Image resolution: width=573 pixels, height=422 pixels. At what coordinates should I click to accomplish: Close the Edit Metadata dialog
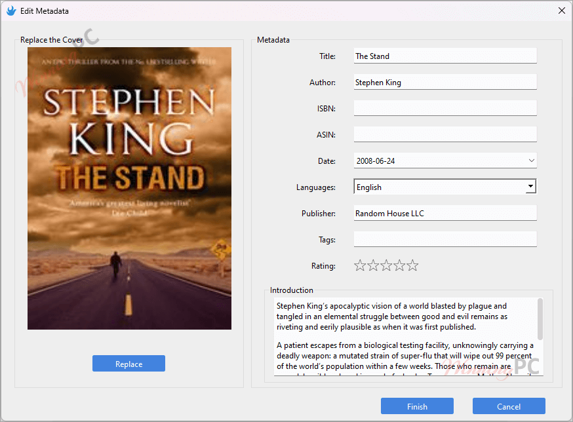click(562, 10)
